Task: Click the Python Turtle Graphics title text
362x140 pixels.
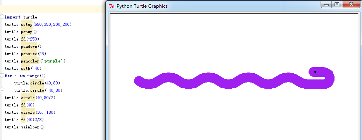Action: tap(142, 6)
